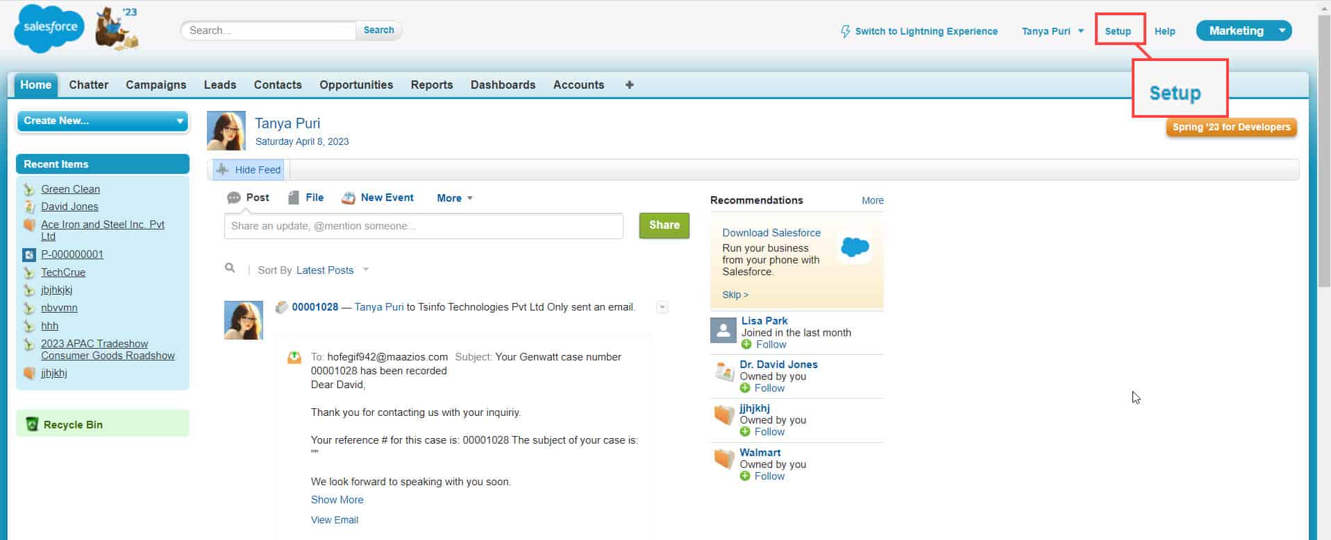Switch to the Chatter tab
Image resolution: width=1331 pixels, height=540 pixels.
click(x=89, y=85)
